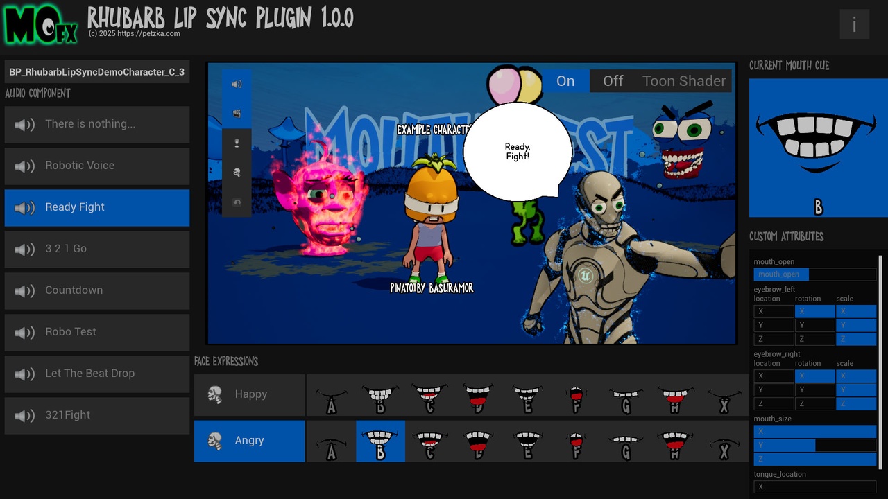Viewport: 888px width, 499px height.
Task: Switch toon shader On
Action: pos(565,81)
